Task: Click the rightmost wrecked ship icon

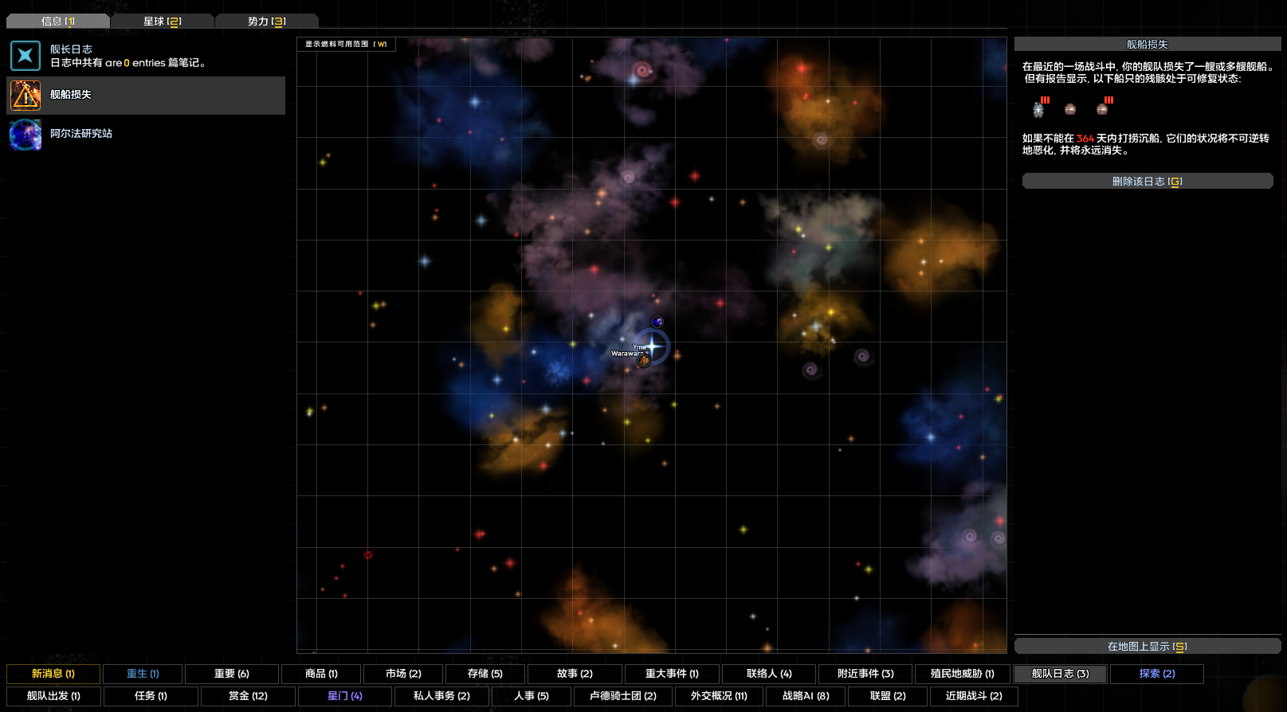Action: click(x=1102, y=109)
